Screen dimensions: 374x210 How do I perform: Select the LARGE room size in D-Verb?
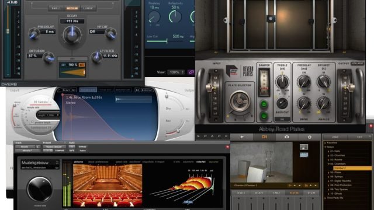pyautogui.click(x=88, y=8)
